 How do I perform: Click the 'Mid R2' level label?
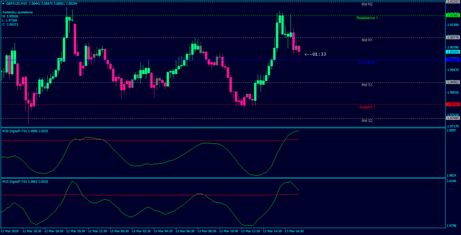[x=367, y=5]
